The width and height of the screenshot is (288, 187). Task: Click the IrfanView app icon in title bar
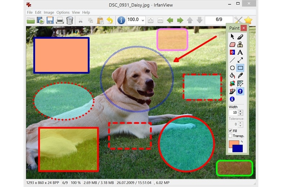click(29, 5)
